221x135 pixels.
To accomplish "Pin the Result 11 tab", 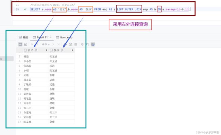I will coord(82,45).
